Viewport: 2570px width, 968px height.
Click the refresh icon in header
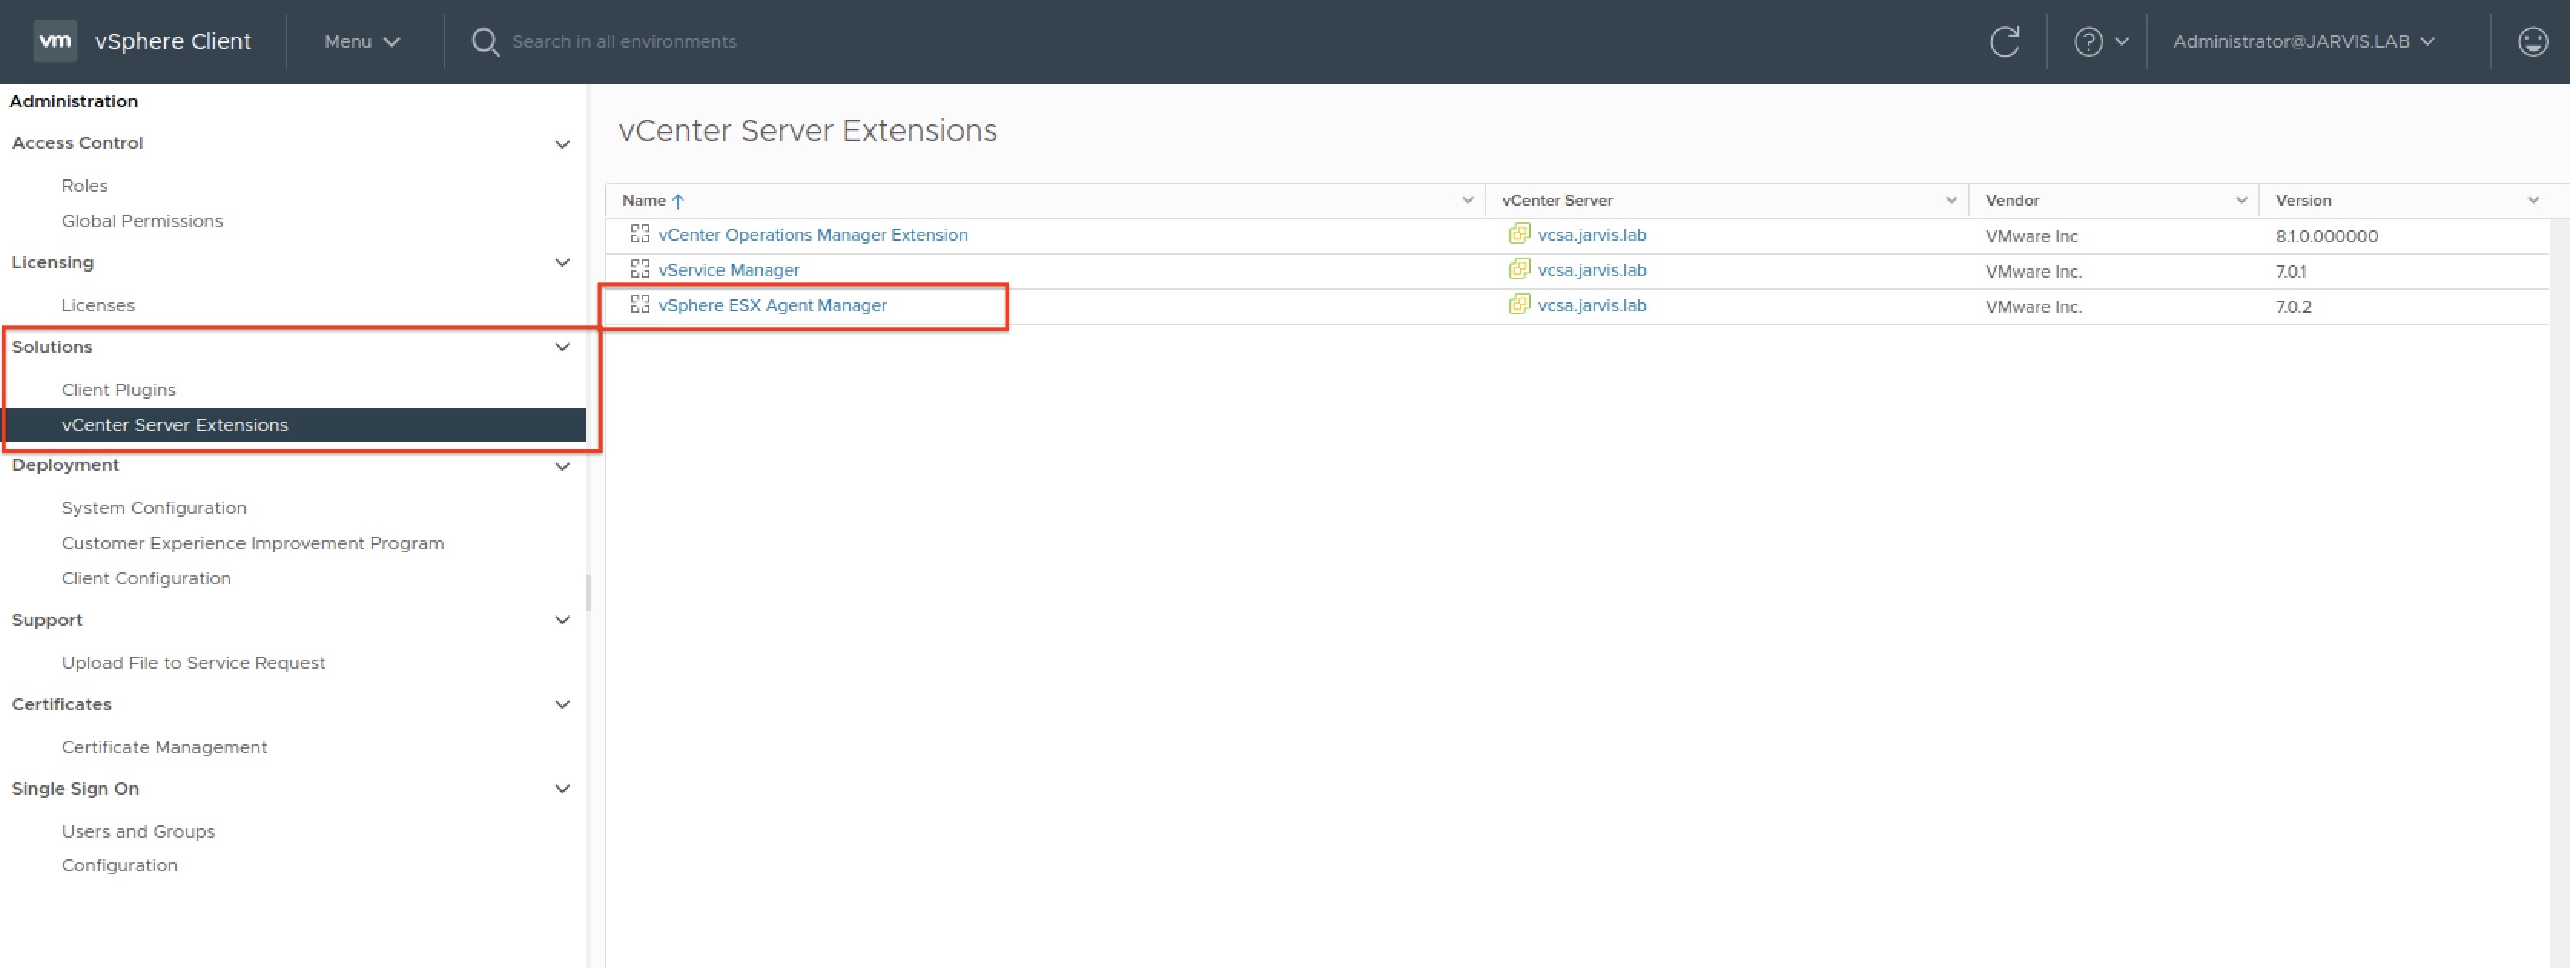[2004, 42]
